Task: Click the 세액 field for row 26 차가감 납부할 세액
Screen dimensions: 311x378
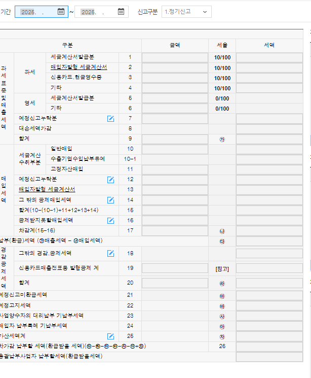Action: click(269, 347)
